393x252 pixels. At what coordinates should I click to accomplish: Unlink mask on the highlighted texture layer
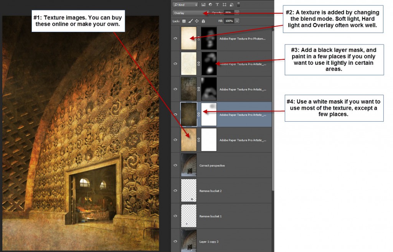point(199,114)
